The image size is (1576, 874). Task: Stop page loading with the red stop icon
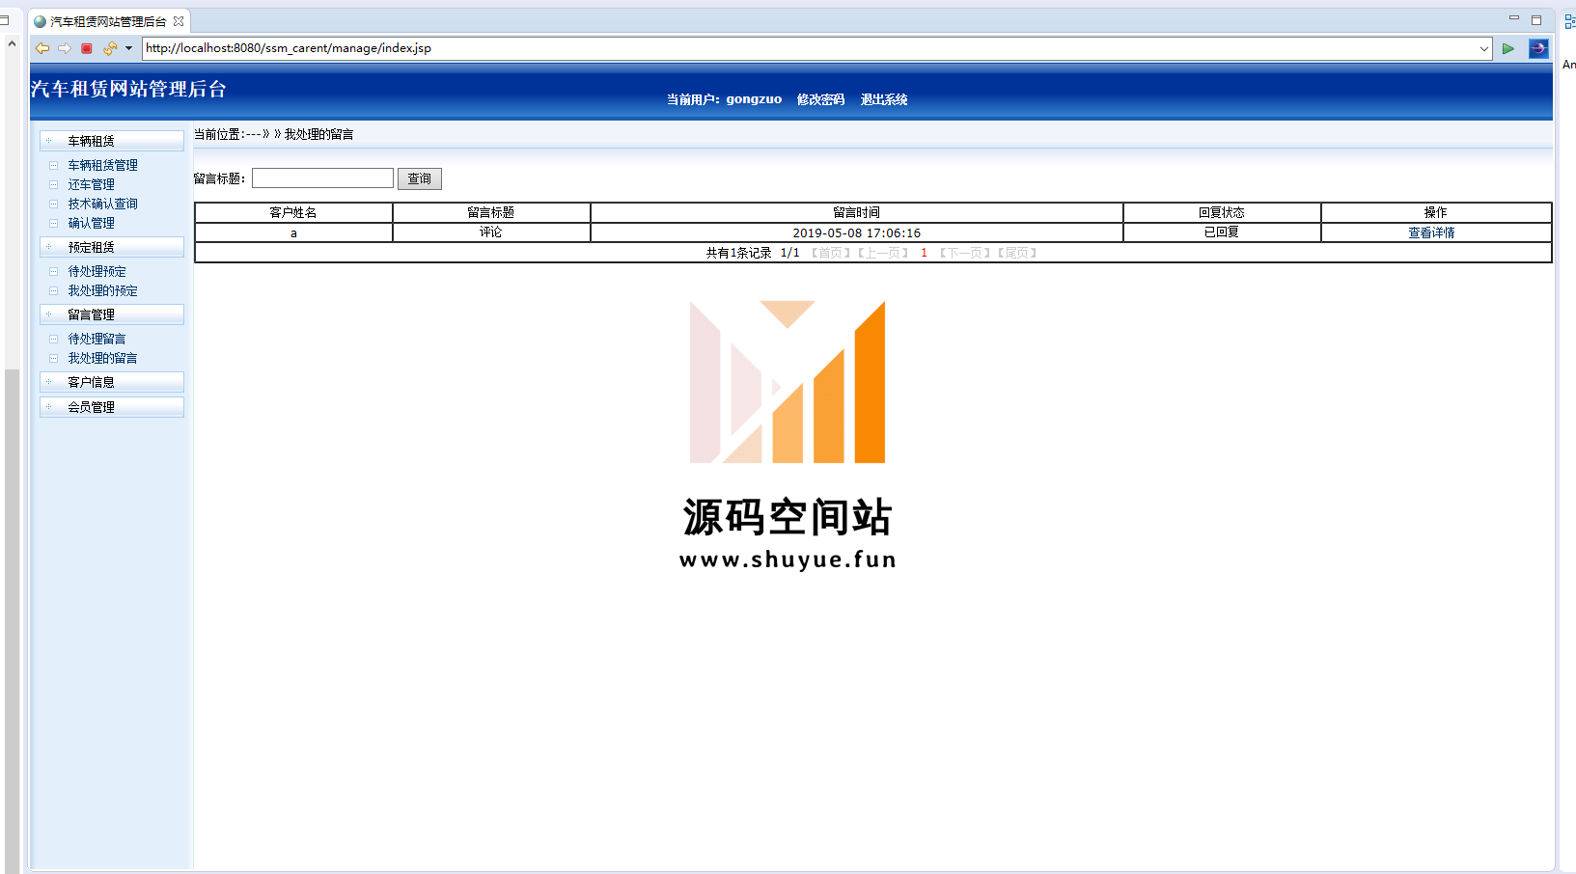click(x=87, y=48)
